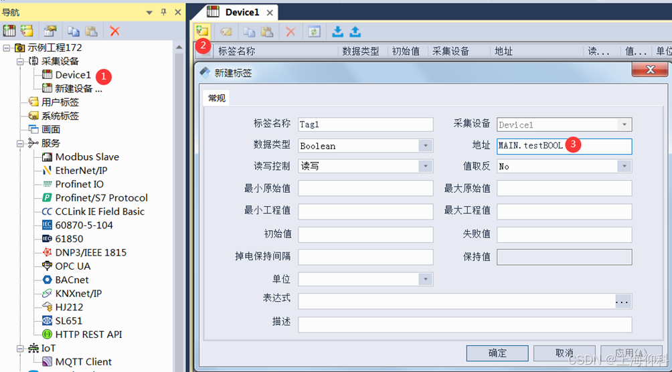Close the Device1 tab
The height and width of the screenshot is (372, 672).
pos(270,13)
